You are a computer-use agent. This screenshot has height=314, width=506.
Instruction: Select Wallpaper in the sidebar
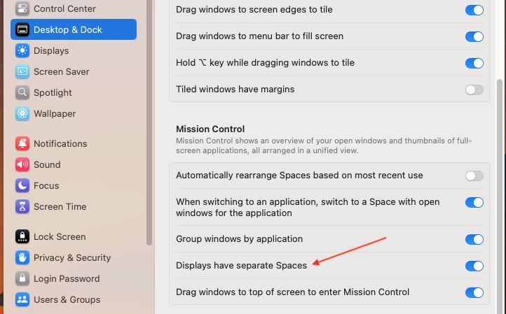[55, 114]
